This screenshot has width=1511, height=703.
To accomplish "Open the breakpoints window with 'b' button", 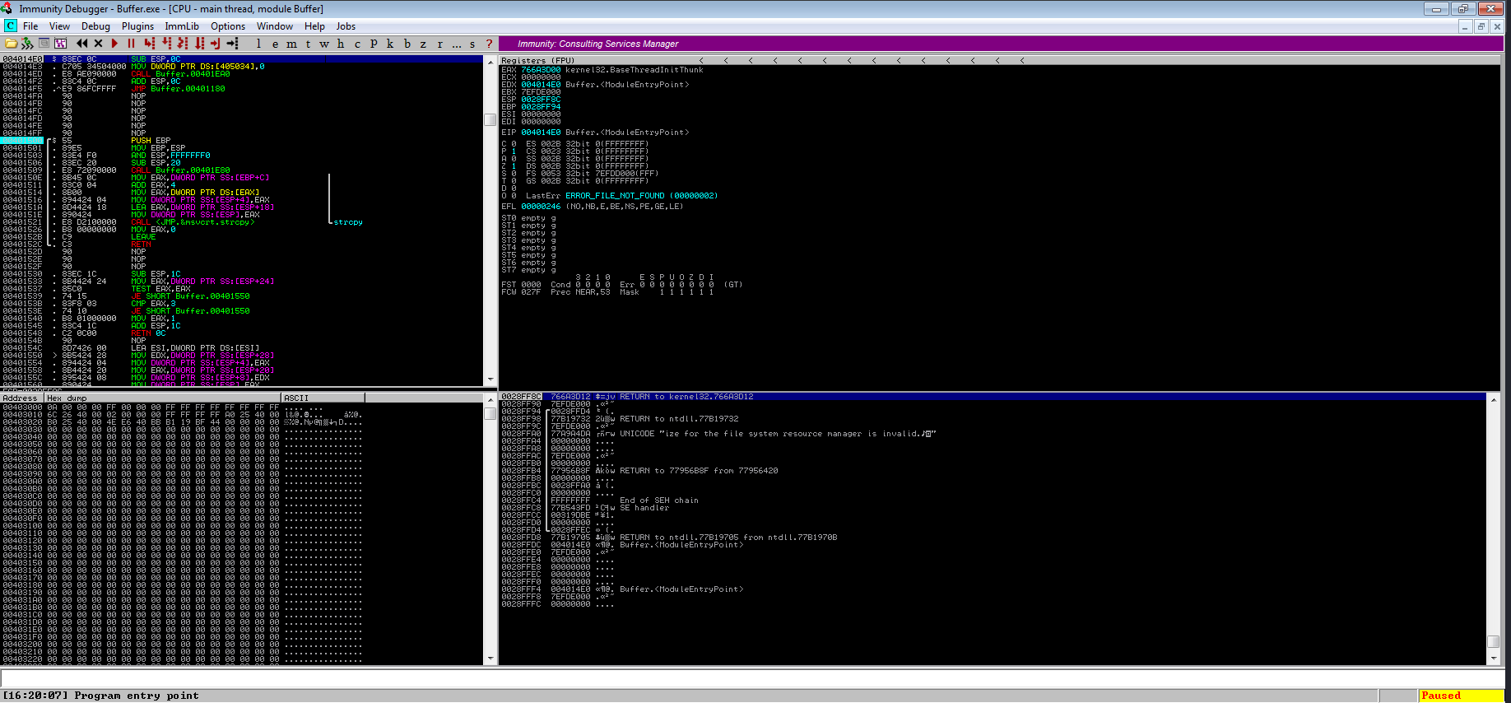I will click(x=407, y=44).
